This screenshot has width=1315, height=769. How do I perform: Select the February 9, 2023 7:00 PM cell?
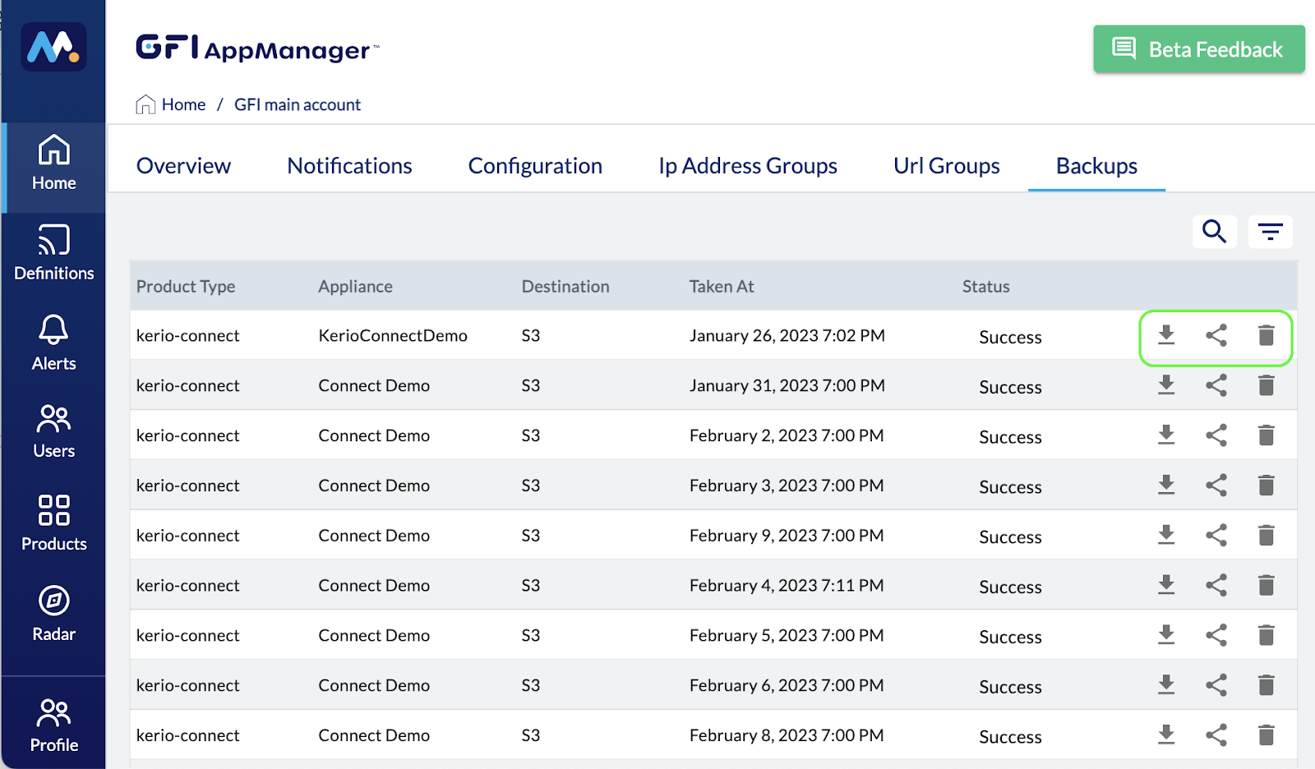coord(787,536)
